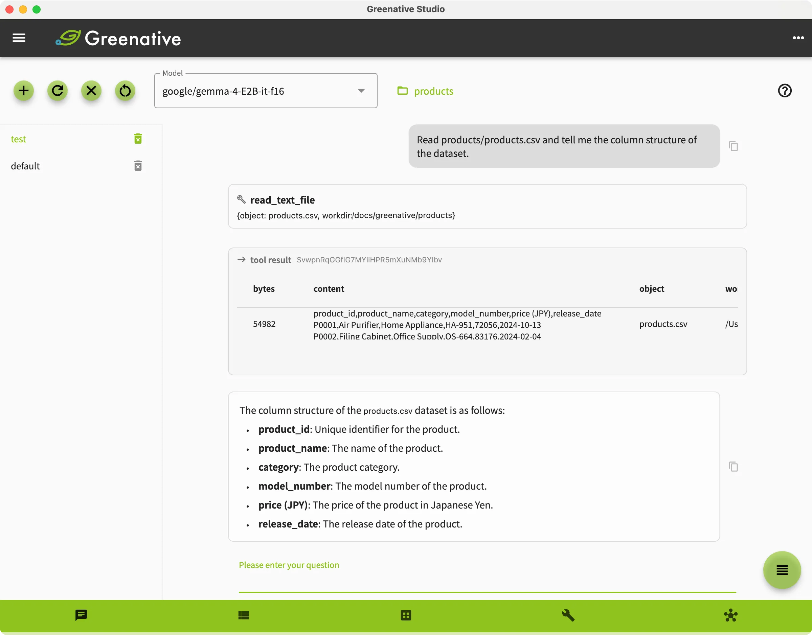This screenshot has height=635, width=812.
Task: Click the tool result arrow icon
Action: (242, 259)
